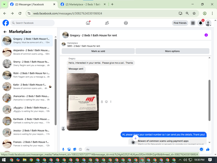
Task: Open the taskbar volume control
Action: point(185,160)
